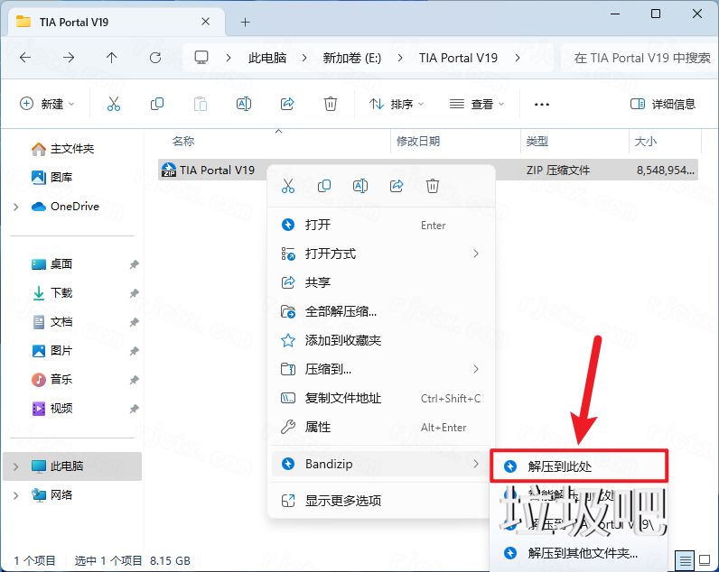Image resolution: width=719 pixels, height=572 pixels.
Task: Expand the 网络 tree node
Action: click(x=16, y=495)
